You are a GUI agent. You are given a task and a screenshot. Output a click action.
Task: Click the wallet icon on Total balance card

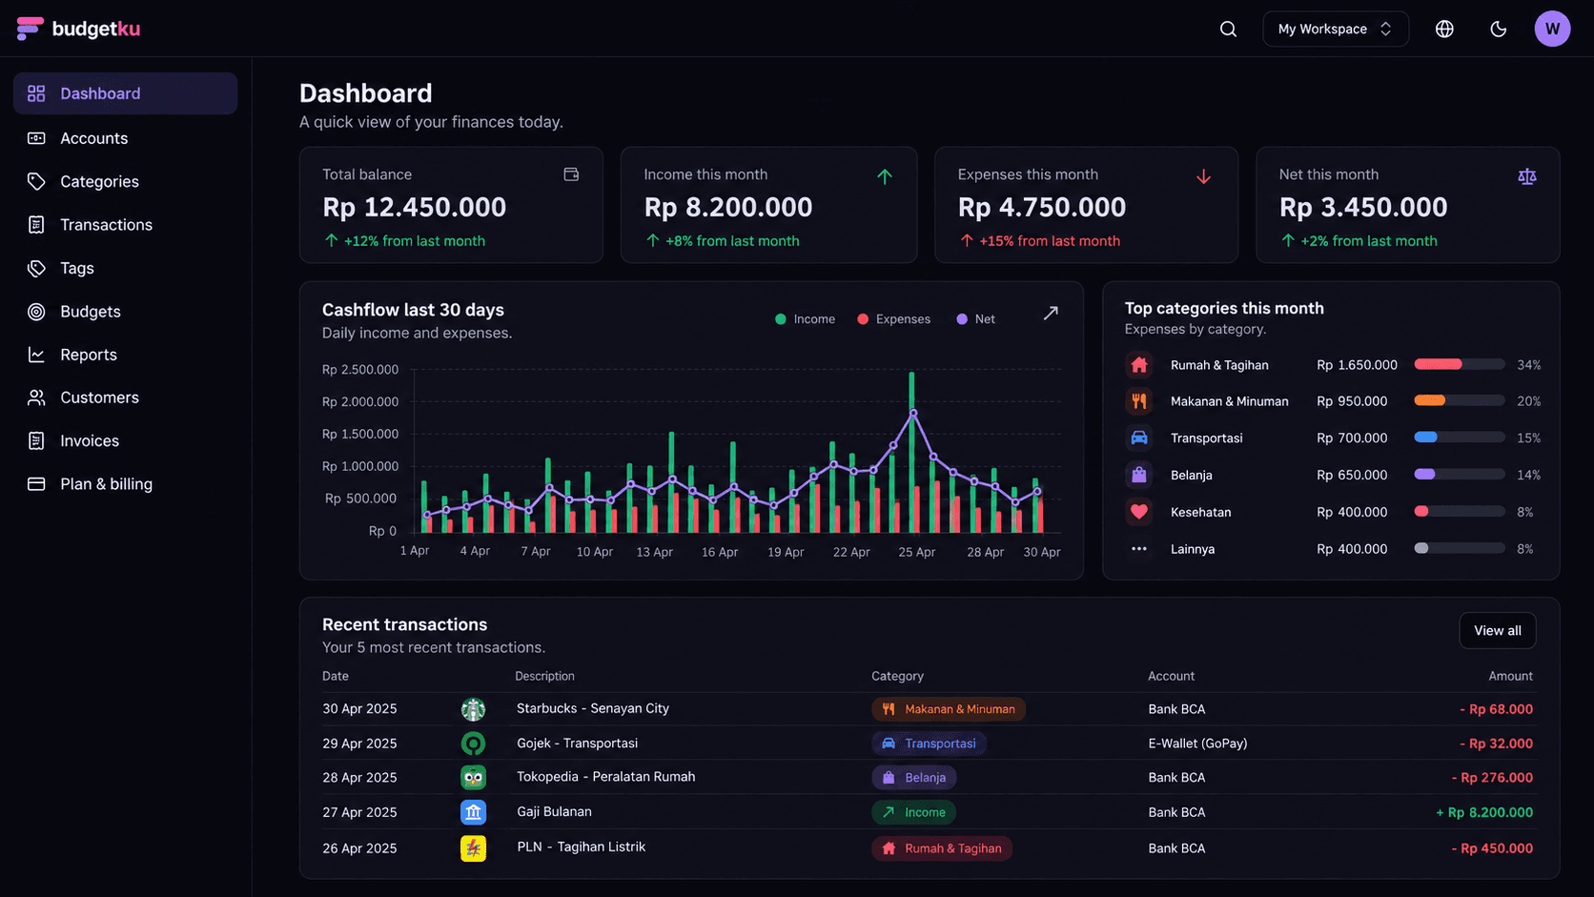[571, 174]
